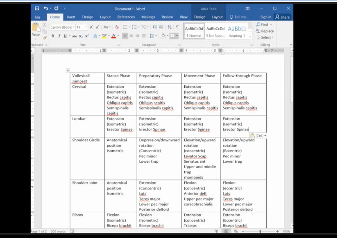Open the Font dialog launcher
This screenshot has width=337, height=238.
pyautogui.click(x=118, y=45)
